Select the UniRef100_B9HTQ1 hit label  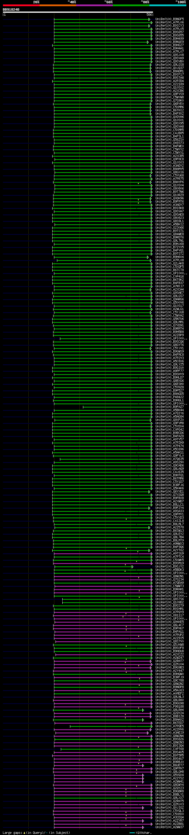(170, 475)
